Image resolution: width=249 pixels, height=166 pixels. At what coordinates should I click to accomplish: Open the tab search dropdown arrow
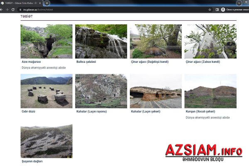[239, 3]
